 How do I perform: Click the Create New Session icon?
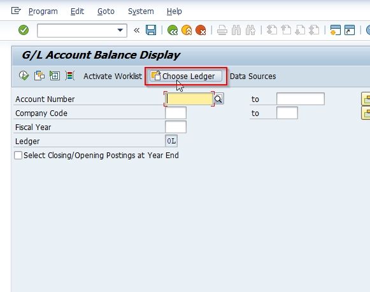336,30
